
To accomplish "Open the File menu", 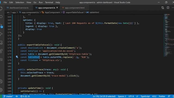I will click(5, 2).
